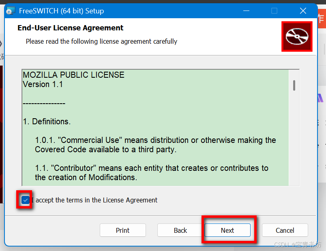326x251 pixels.
Task: Click the "End-User License Agreement" heading
Action: [71, 28]
